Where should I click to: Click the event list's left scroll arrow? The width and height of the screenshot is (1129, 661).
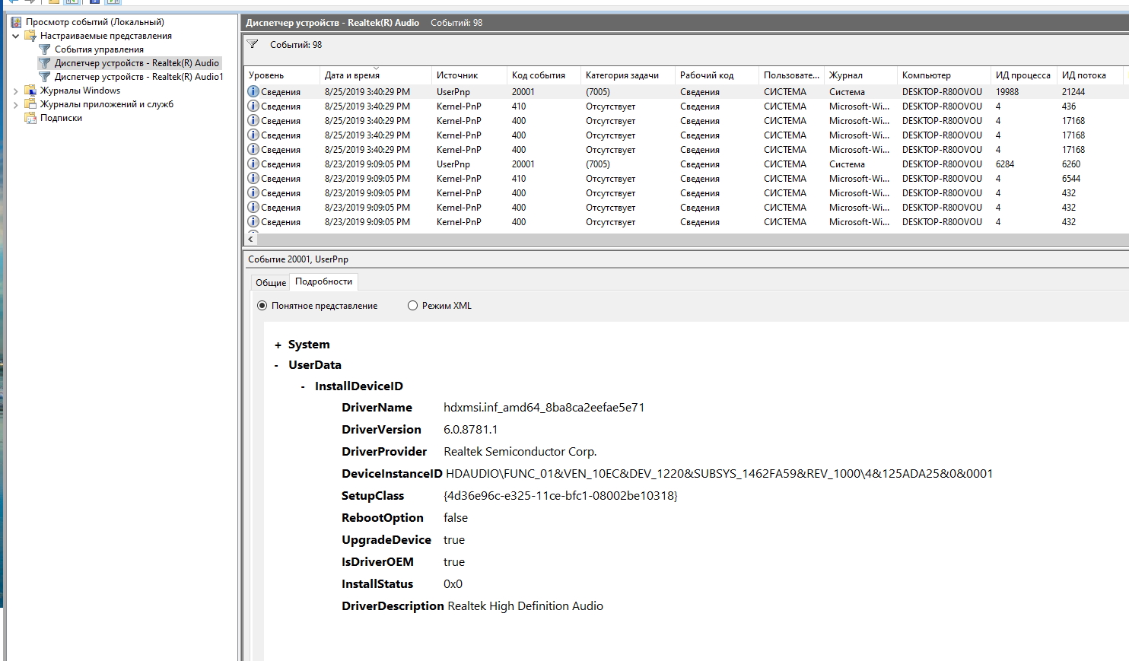click(250, 239)
